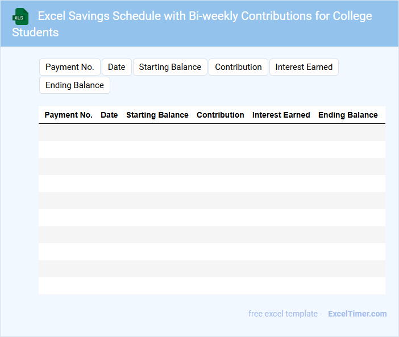
Task: Click the 'free excel template' footer text
Action: [x=285, y=314]
